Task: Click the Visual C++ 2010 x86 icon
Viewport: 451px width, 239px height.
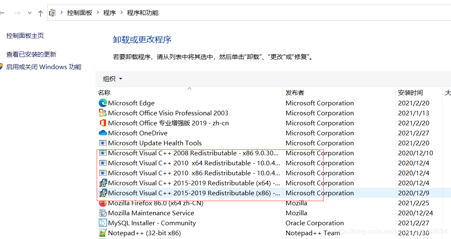Action: 103,173
